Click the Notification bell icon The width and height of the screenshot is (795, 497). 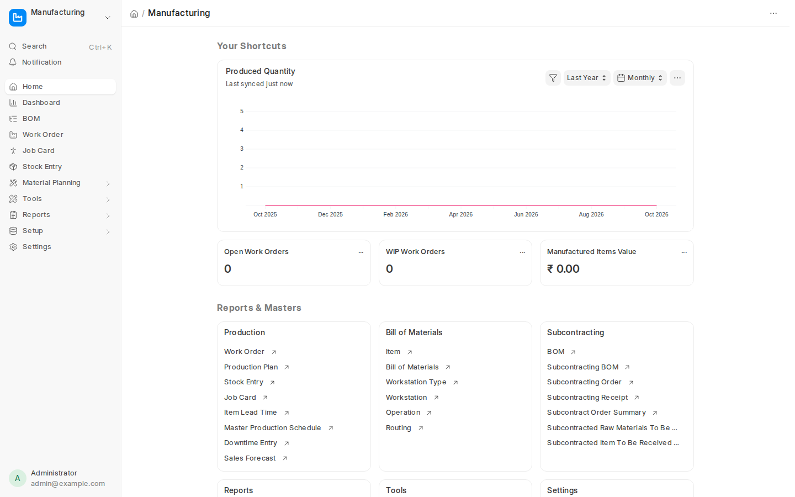point(13,62)
